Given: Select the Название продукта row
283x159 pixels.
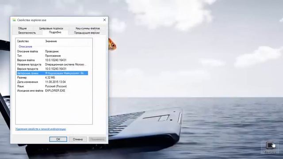Looking at the screenshot, I should pyautogui.click(x=52, y=64).
